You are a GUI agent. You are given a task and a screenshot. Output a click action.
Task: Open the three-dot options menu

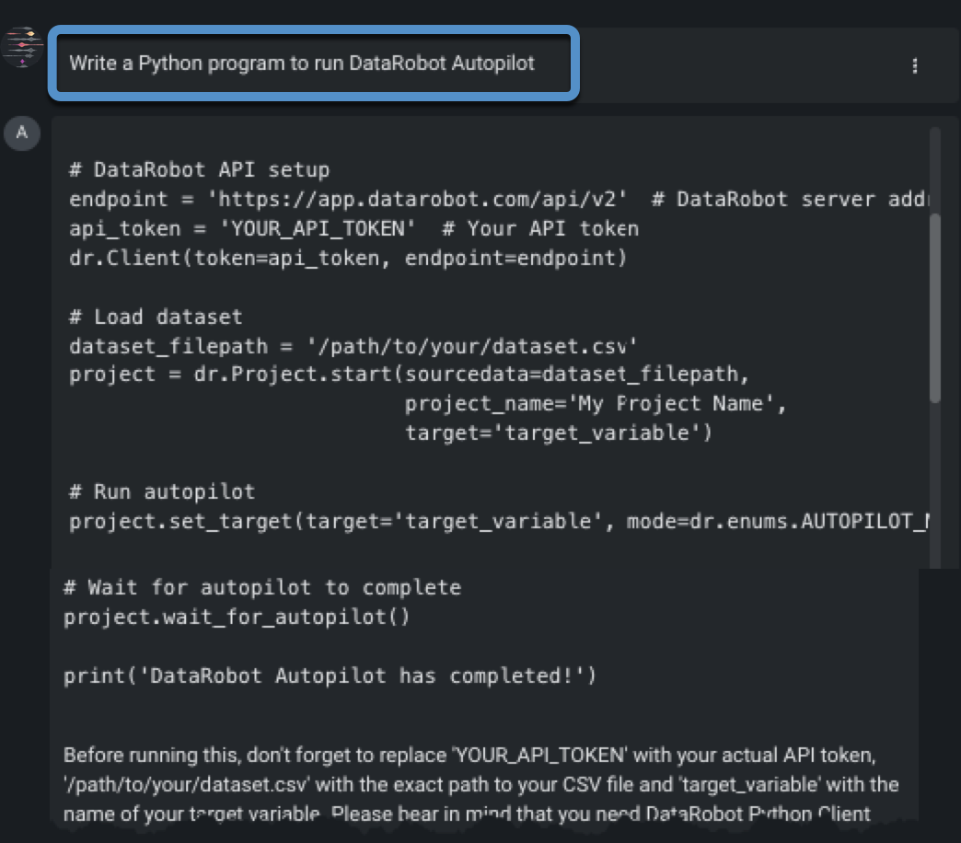(x=914, y=65)
